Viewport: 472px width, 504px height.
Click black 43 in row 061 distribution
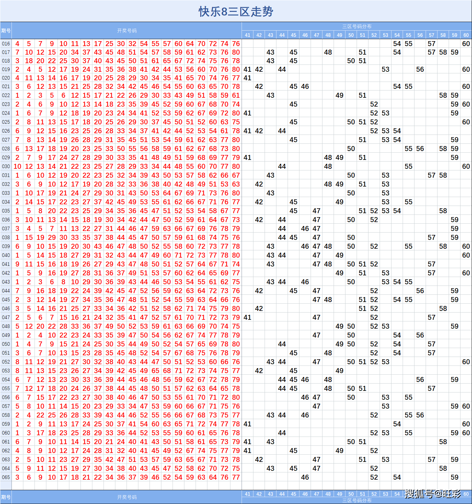click(x=271, y=442)
